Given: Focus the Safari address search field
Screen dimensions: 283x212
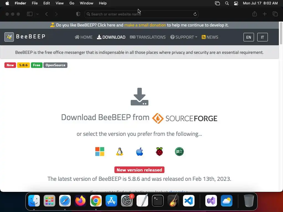Looking at the screenshot, I should click(141, 14).
